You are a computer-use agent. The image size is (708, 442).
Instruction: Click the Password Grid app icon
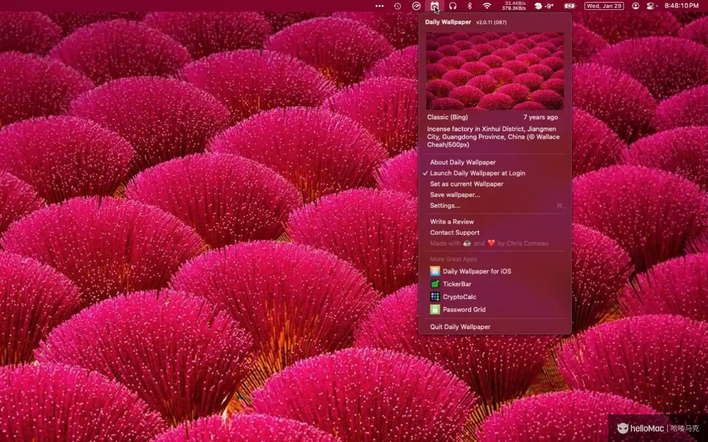(x=435, y=309)
